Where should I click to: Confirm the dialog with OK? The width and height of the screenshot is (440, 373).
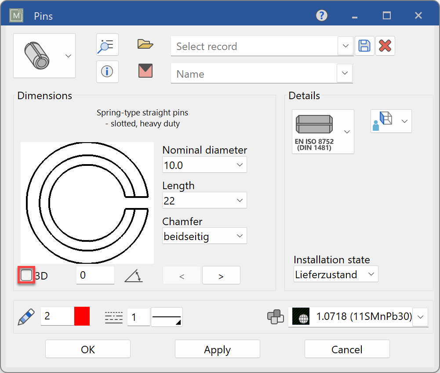click(87, 349)
